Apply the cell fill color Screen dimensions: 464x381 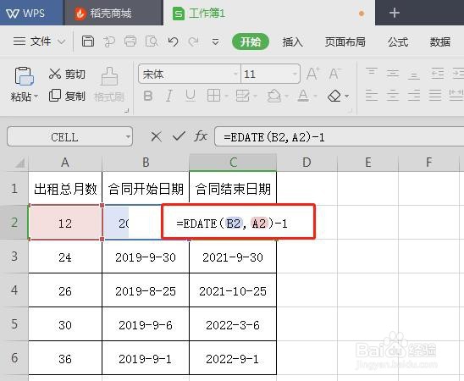pyautogui.click(x=274, y=96)
